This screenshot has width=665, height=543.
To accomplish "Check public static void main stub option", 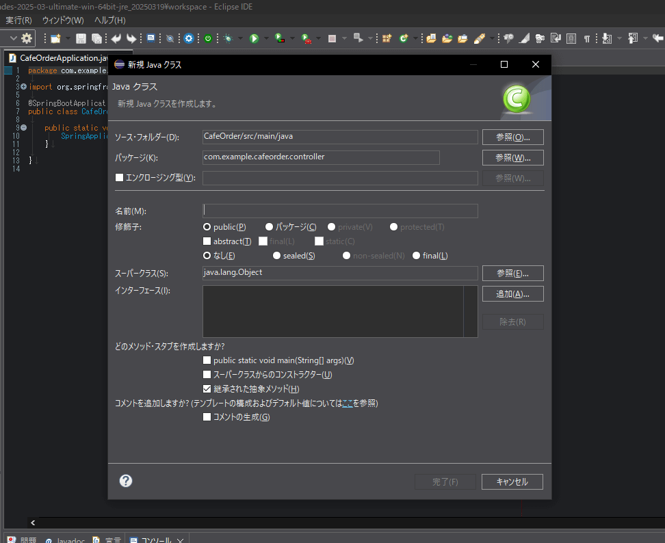I will (207, 360).
